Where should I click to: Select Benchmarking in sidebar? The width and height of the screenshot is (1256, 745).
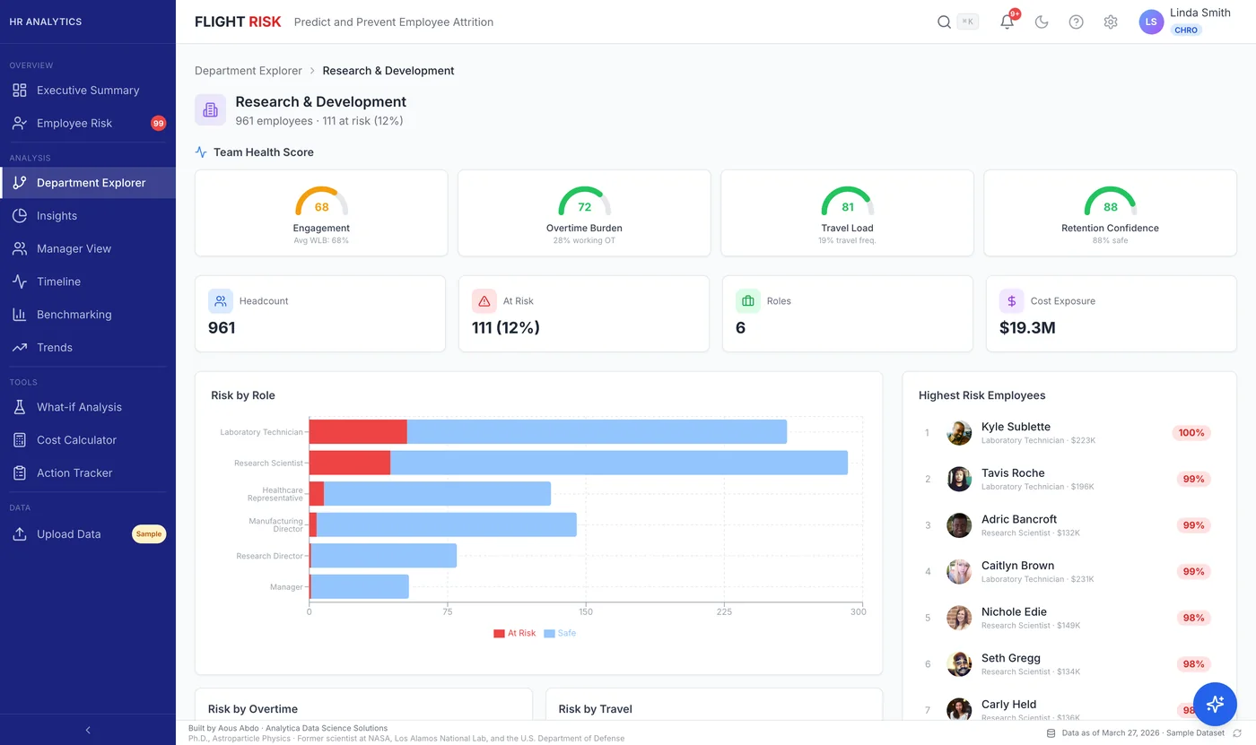tap(88, 315)
